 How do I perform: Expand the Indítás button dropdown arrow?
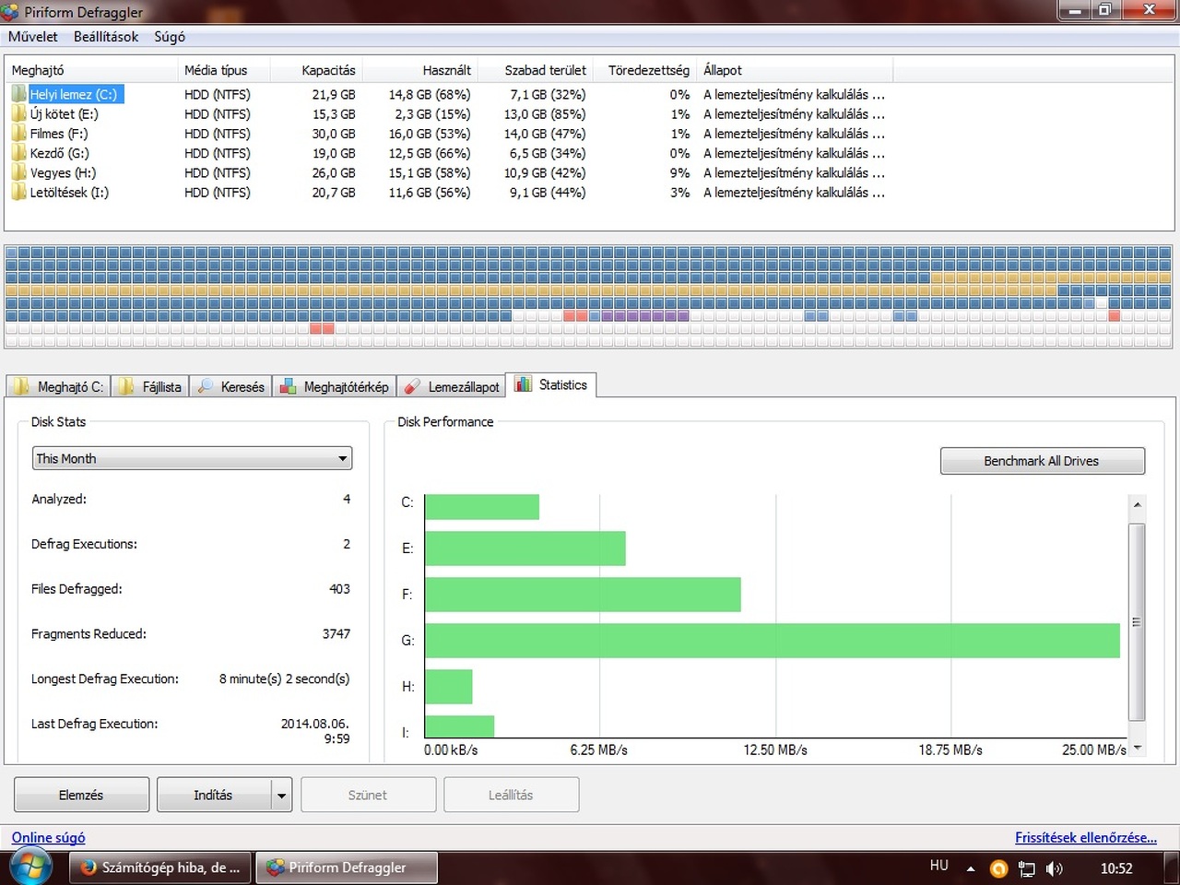282,795
